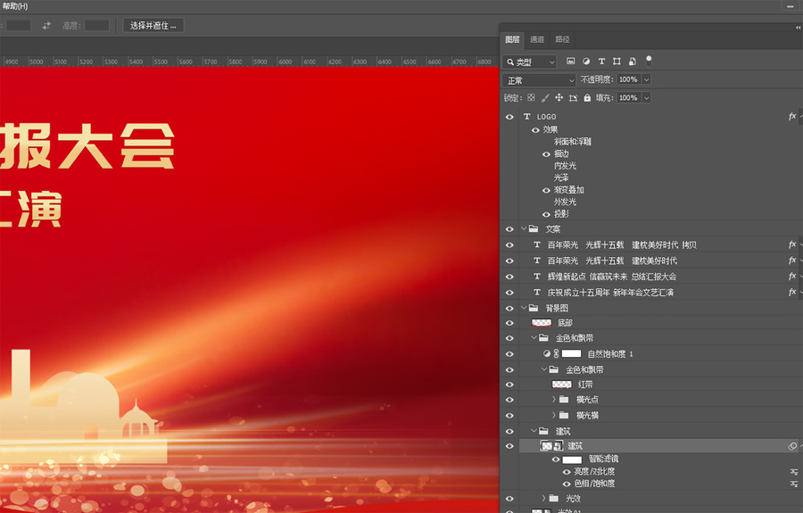
Task: Switch to the 通道 tab
Action: pos(537,39)
